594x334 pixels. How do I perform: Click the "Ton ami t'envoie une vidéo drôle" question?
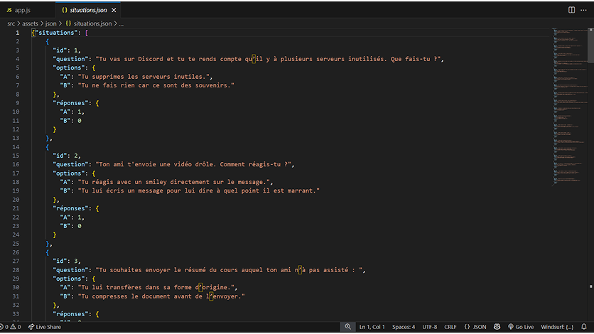pyautogui.click(x=195, y=164)
